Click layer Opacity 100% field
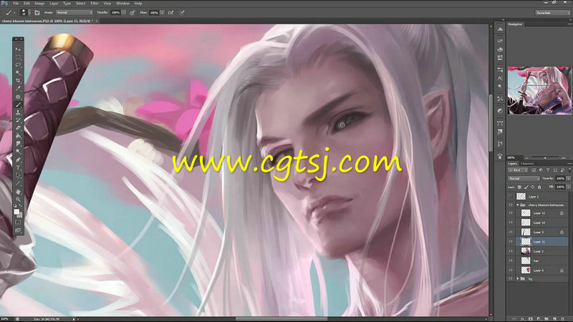Viewport: 573px width, 322px height. [560, 178]
